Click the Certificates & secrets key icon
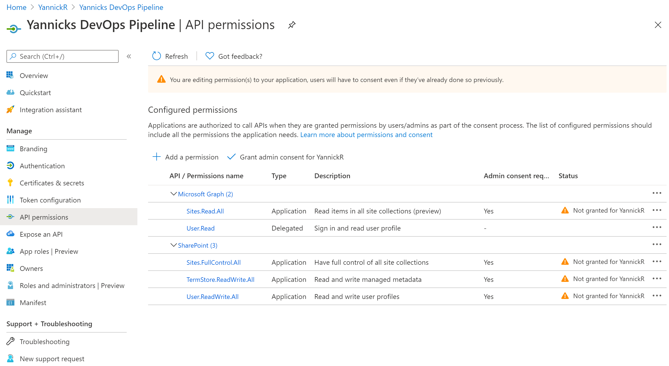 tap(10, 183)
